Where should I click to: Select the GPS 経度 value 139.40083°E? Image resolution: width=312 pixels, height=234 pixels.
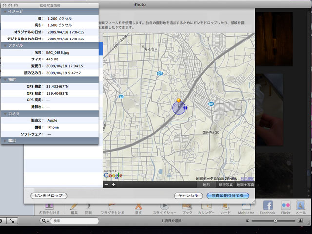57,93
